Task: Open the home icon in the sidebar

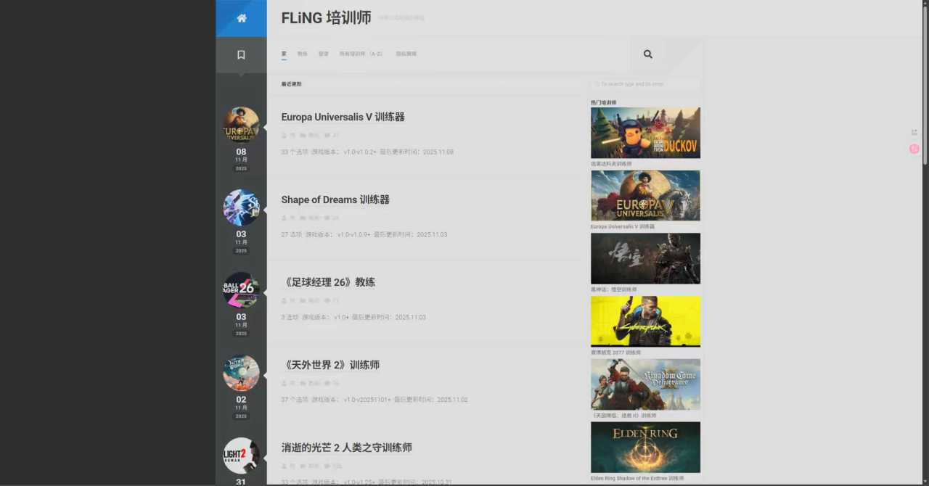Action: 242,18
